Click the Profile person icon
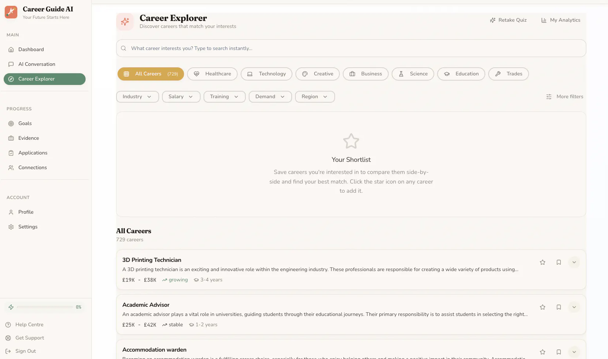 [11, 212]
